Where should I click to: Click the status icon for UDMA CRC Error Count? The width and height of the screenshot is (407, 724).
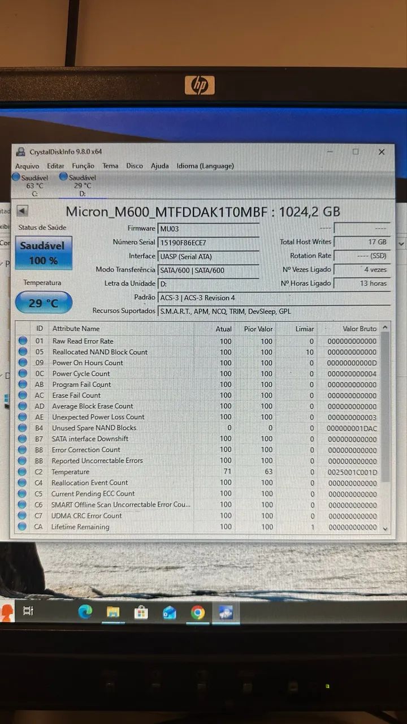[23, 515]
